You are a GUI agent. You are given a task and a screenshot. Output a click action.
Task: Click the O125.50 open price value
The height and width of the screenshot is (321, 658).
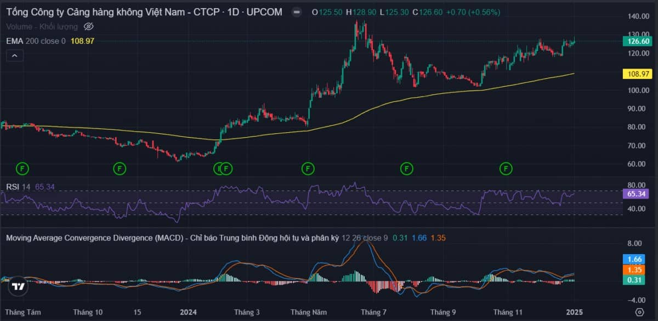click(x=327, y=12)
